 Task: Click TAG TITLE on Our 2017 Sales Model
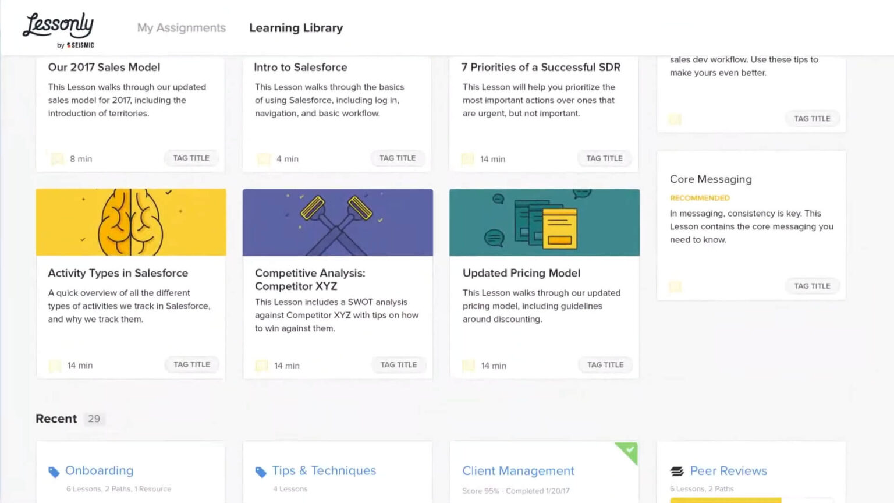pos(191,158)
